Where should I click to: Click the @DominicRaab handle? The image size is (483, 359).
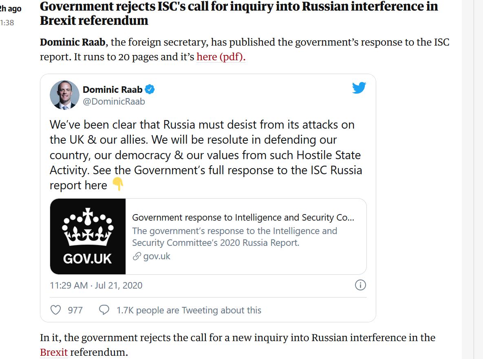tap(114, 101)
